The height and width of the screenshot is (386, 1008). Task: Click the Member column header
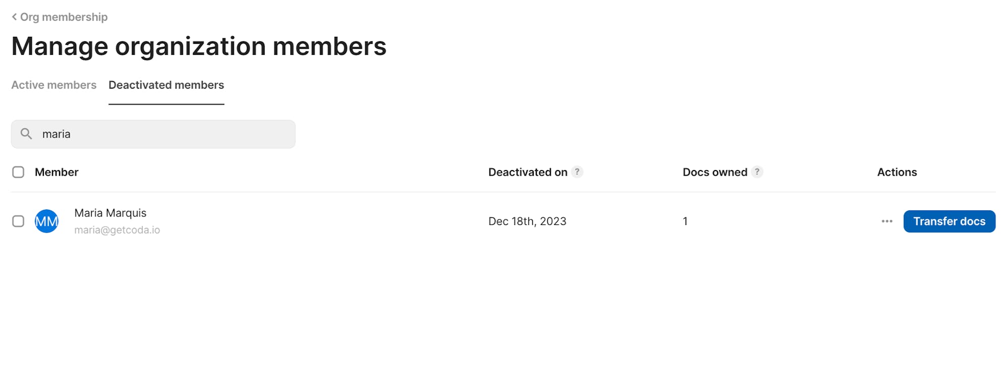(56, 172)
